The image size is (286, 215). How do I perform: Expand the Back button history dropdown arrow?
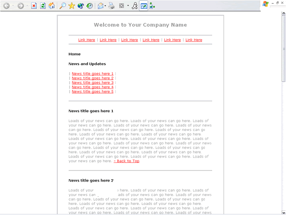coord(13,6)
